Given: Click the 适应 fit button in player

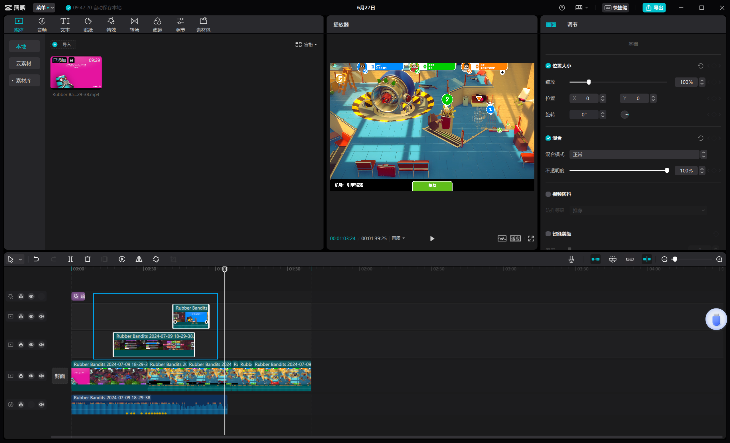Looking at the screenshot, I should coord(515,239).
